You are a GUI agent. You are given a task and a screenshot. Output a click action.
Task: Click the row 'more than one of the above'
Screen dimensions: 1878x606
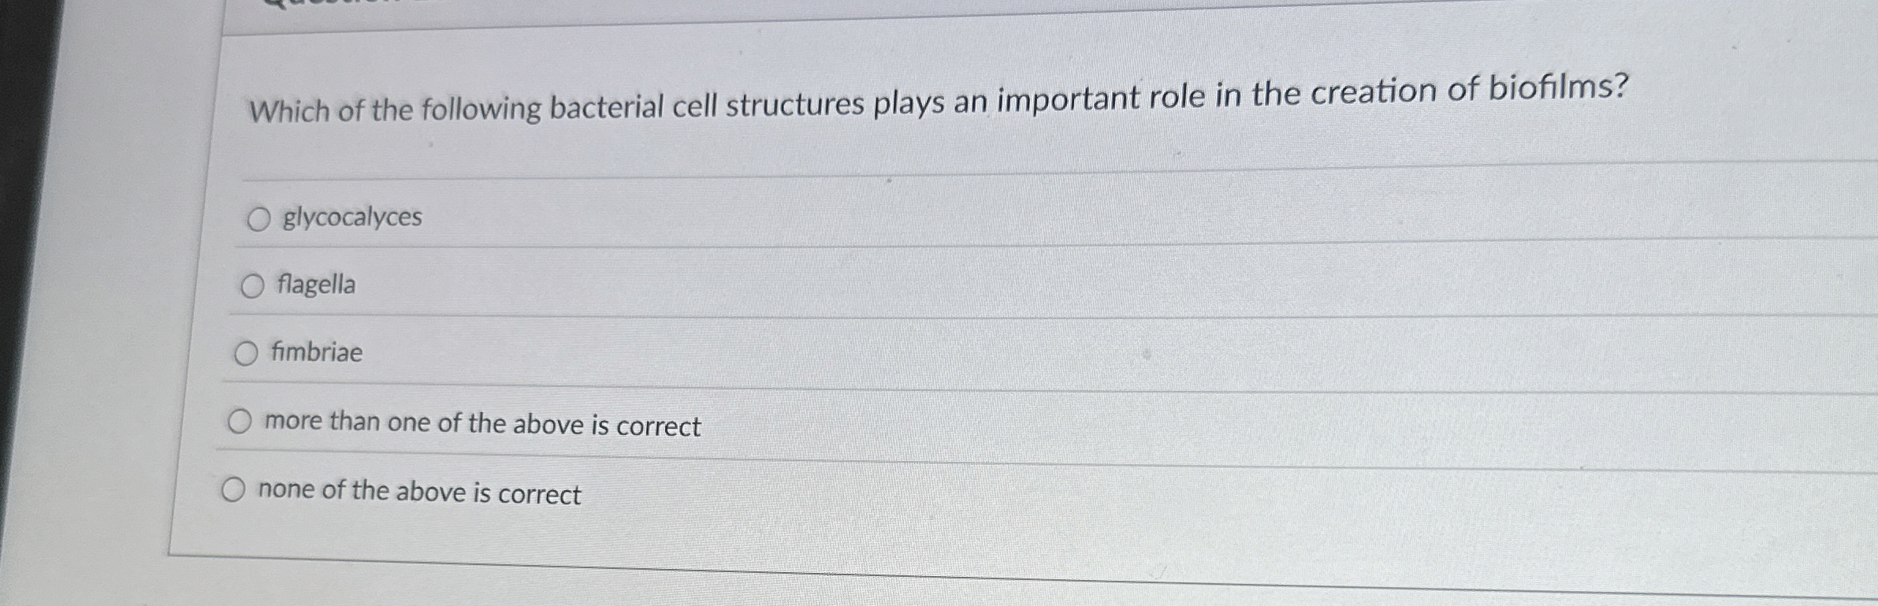click(482, 426)
